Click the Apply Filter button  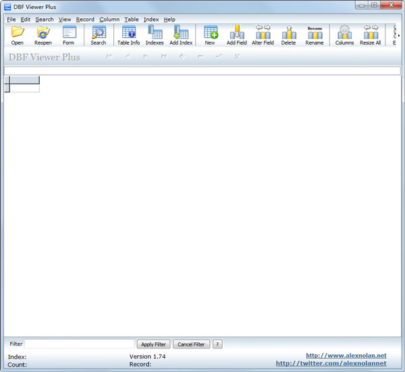153,344
